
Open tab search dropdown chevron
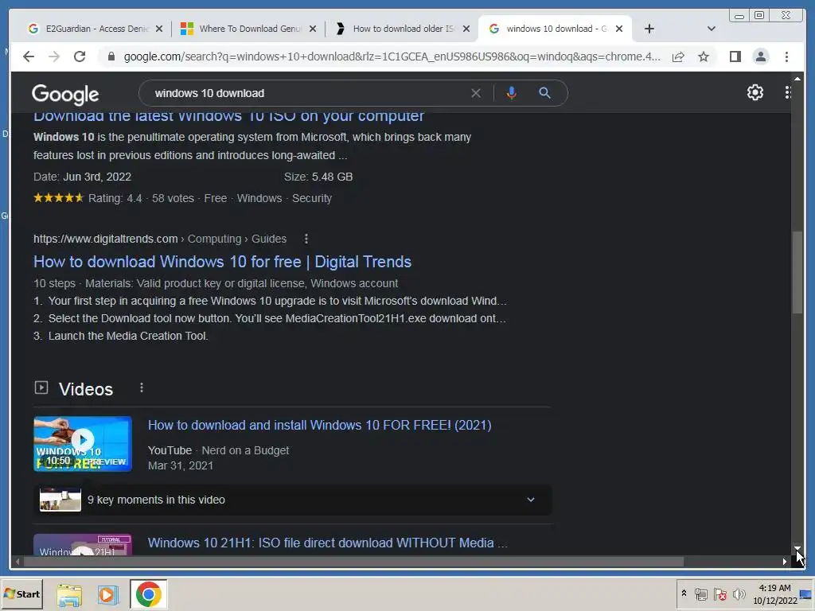[x=712, y=29]
